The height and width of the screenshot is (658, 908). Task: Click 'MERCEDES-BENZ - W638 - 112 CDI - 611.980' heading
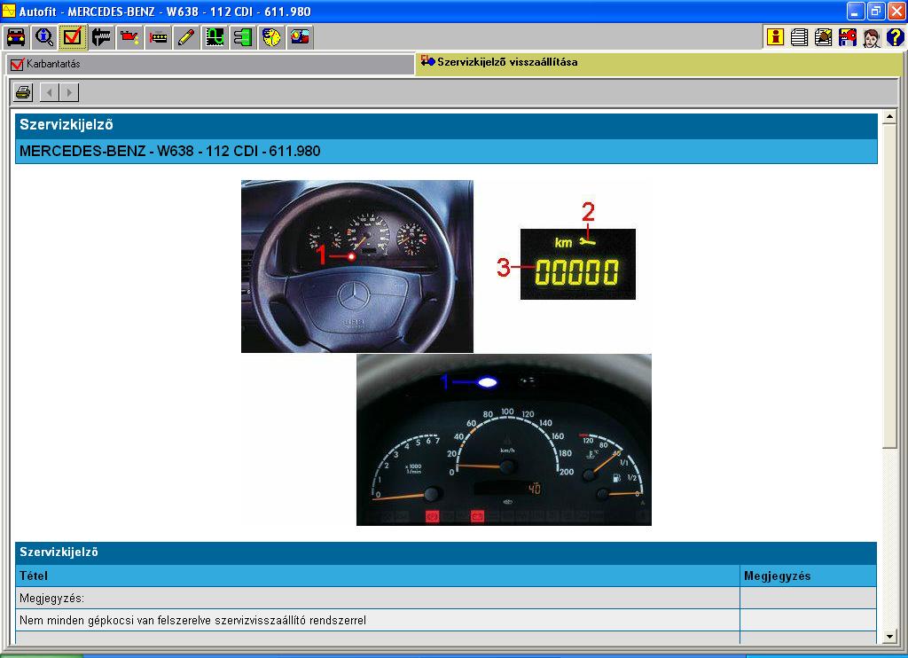point(169,151)
